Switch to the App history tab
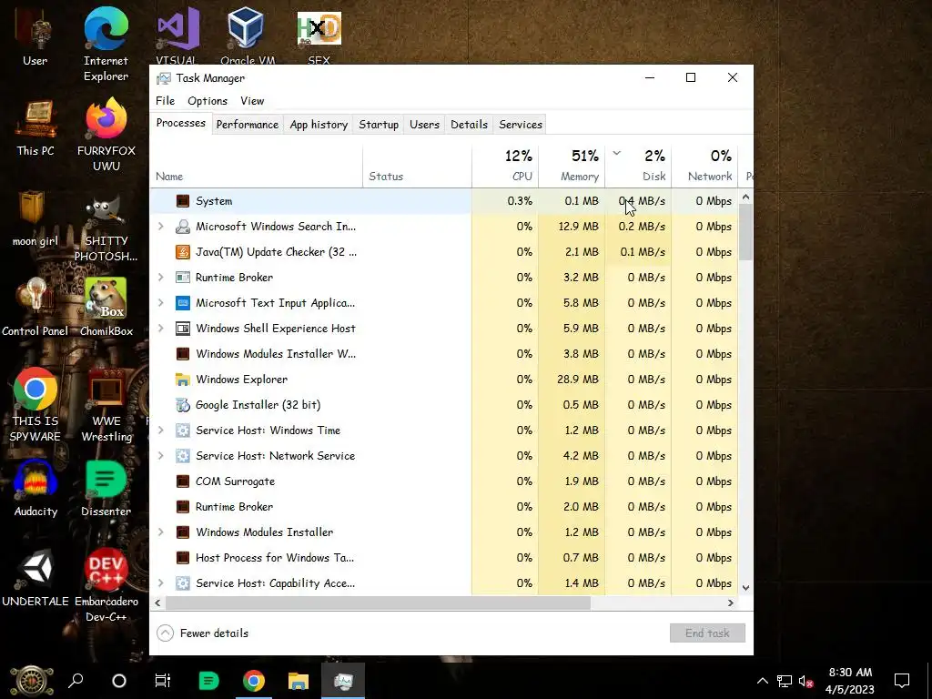This screenshot has height=699, width=932. click(319, 125)
